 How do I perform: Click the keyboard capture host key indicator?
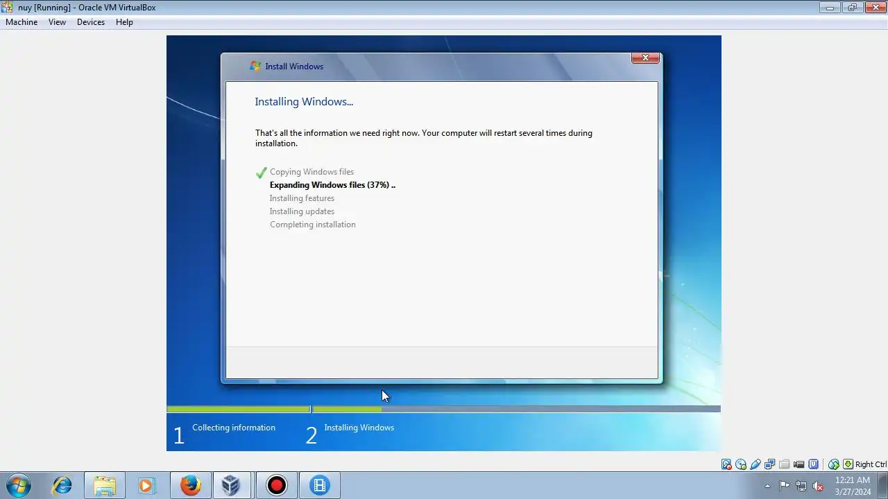(x=848, y=464)
